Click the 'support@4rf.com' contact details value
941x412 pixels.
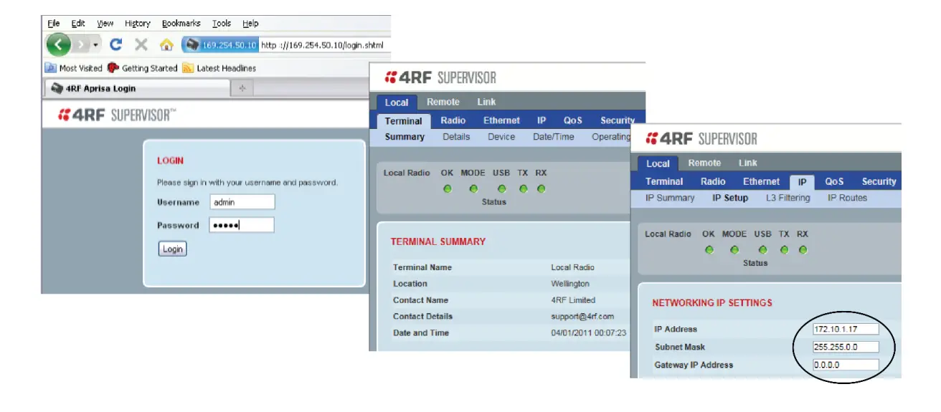pyautogui.click(x=582, y=316)
